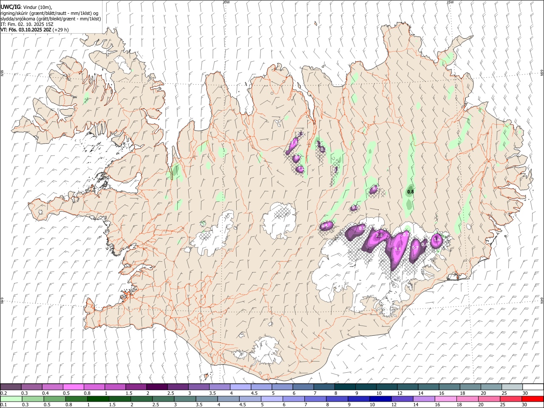The image size is (544, 408).
Task: Click the UWC/IG title in the header
Action: [10, 7]
